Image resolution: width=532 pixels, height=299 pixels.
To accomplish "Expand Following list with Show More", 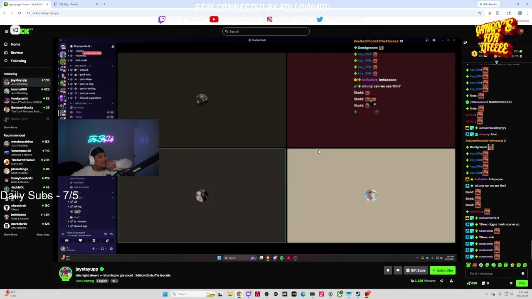I will point(10,127).
